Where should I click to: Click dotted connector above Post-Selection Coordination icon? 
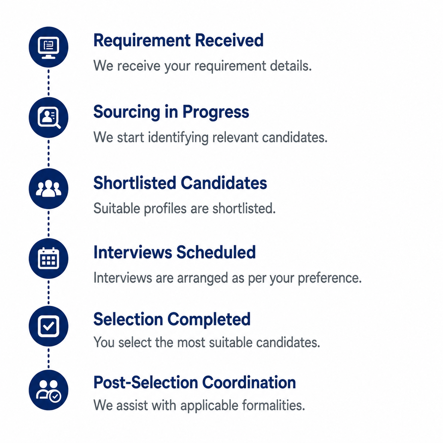tap(48, 358)
